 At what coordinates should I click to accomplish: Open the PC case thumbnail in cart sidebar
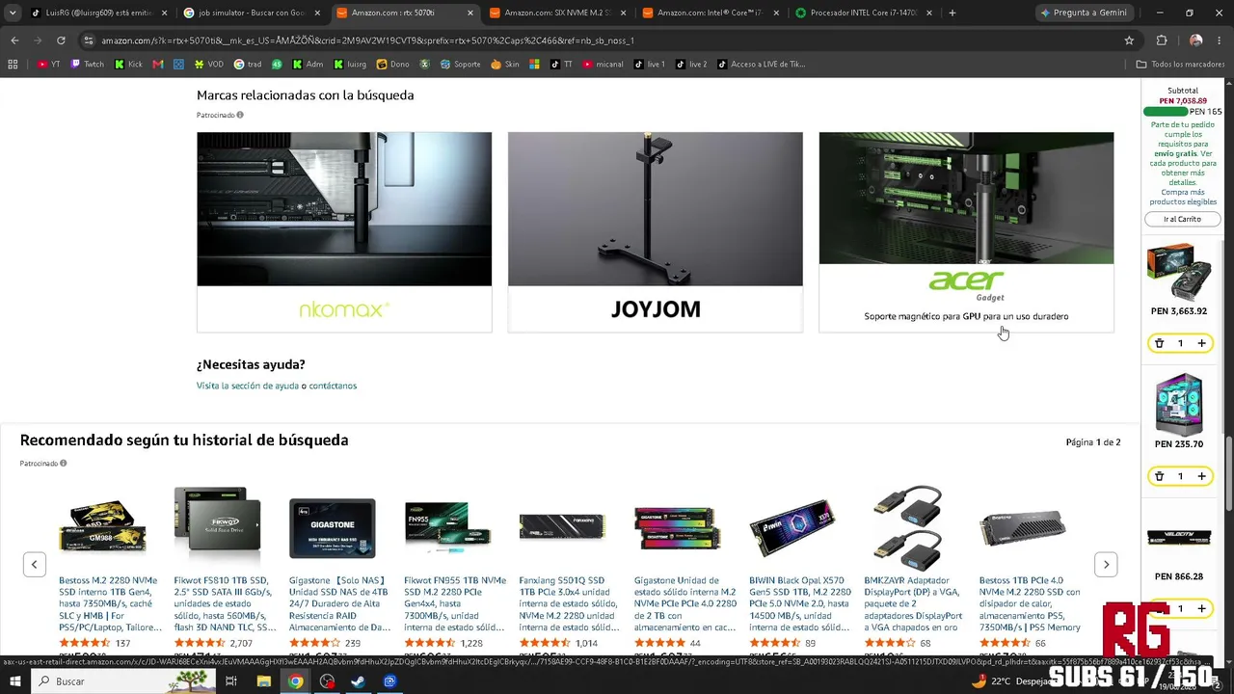tap(1179, 404)
